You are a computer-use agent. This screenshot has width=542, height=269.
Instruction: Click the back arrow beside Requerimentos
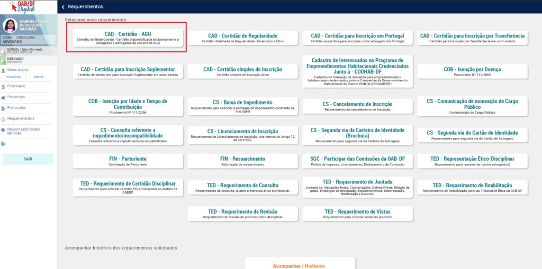pyautogui.click(x=64, y=7)
